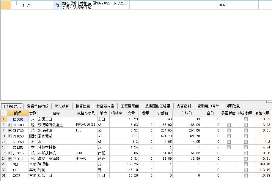Click the 市场价 column header
Image resolution: width=272 pixels, height=181 pixels.
(x=187, y=113)
